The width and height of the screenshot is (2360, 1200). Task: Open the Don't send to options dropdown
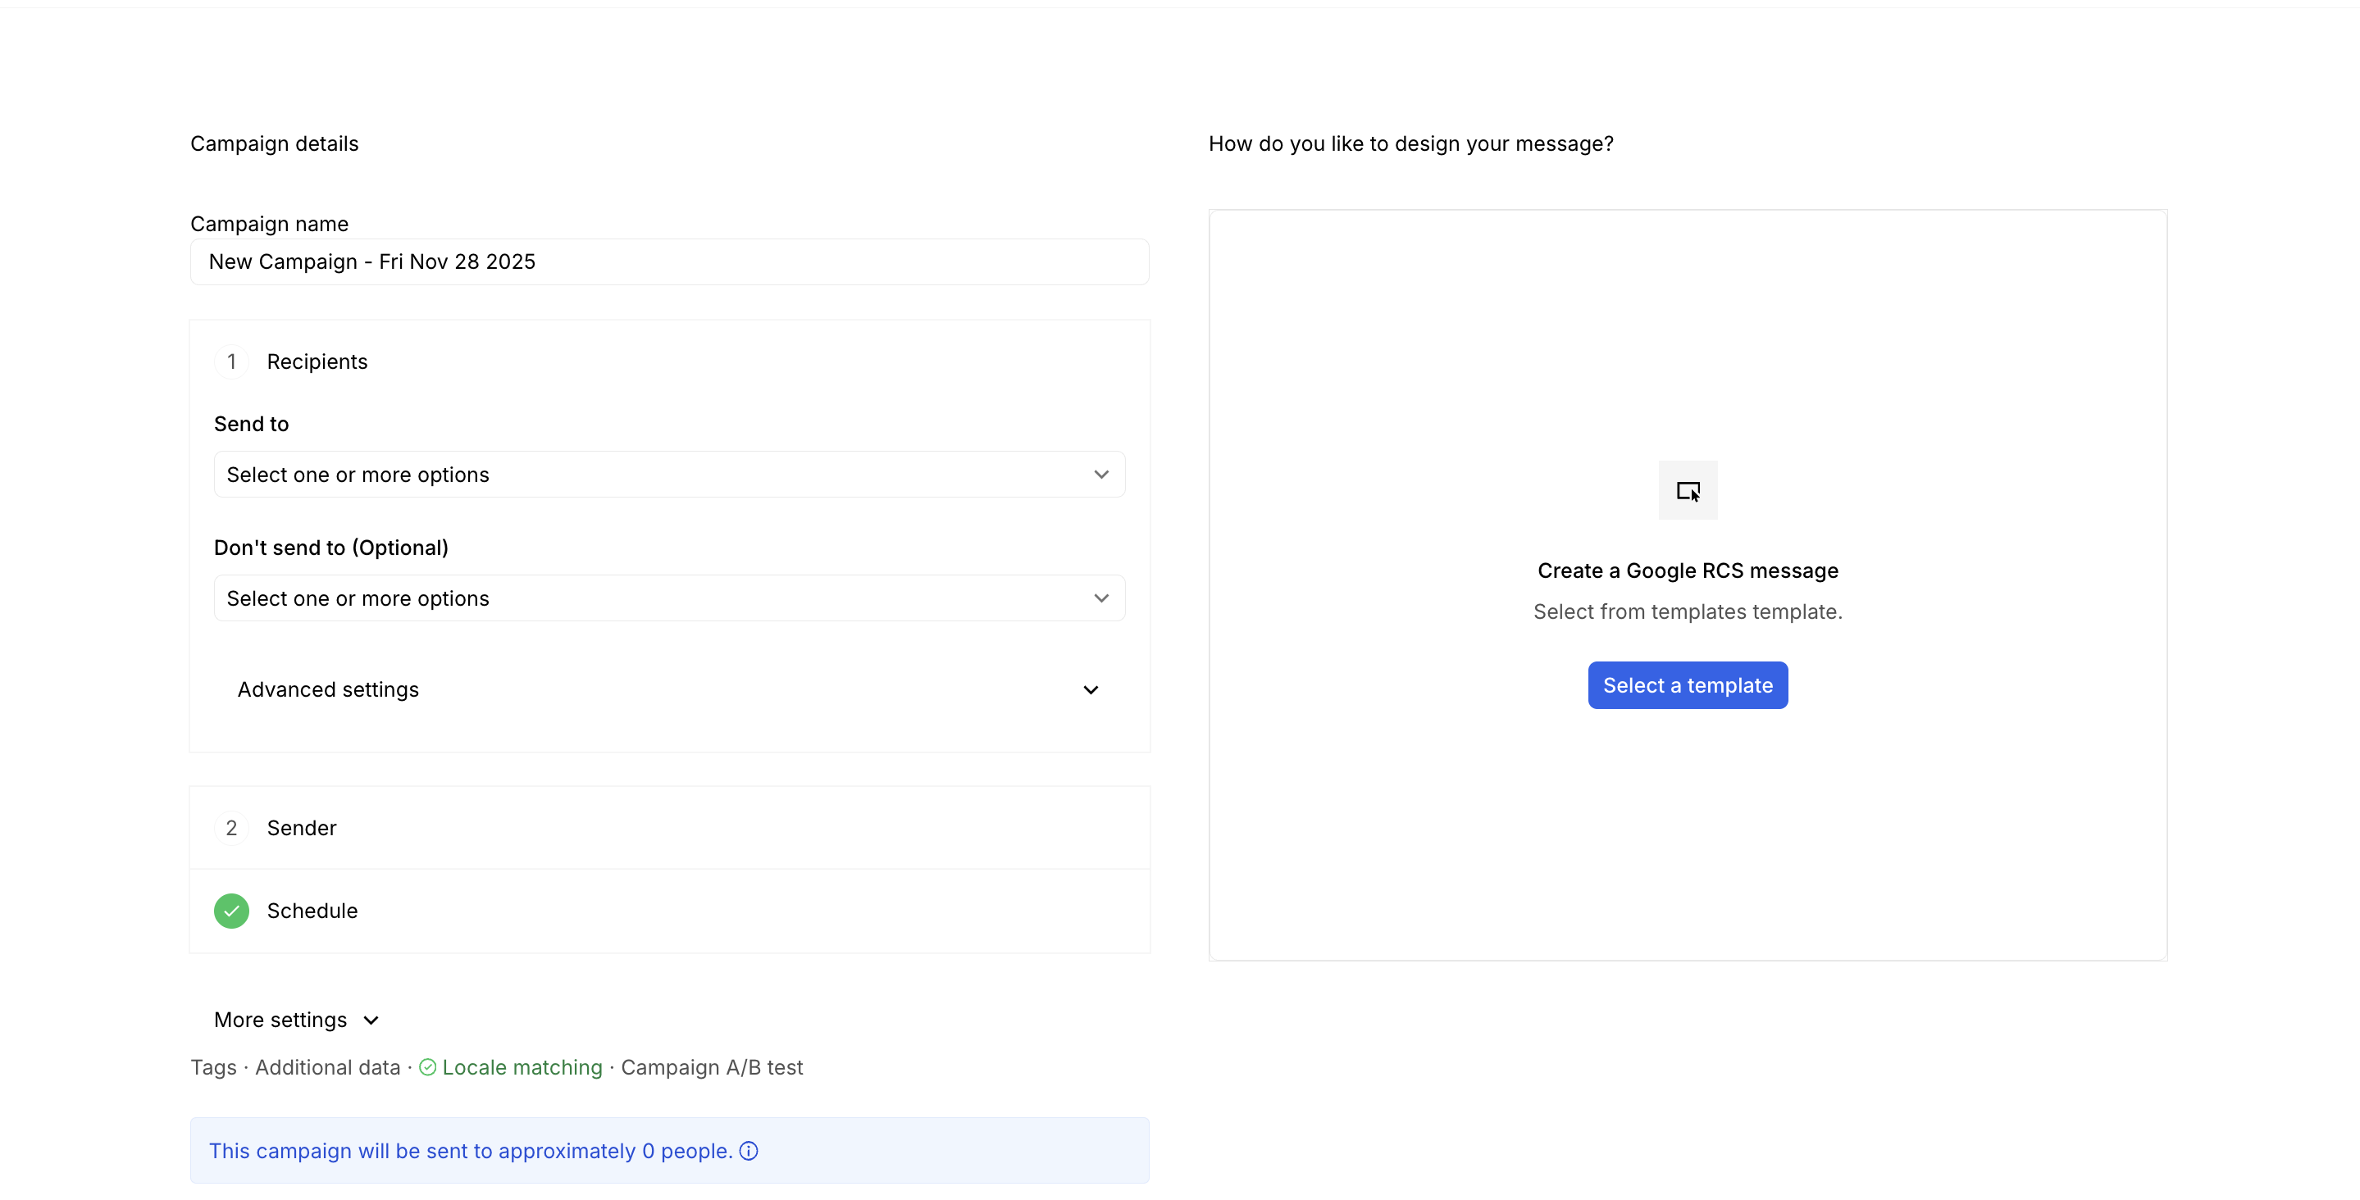point(641,598)
